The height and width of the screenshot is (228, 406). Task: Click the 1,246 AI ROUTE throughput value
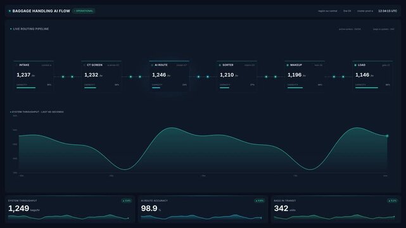click(x=159, y=75)
